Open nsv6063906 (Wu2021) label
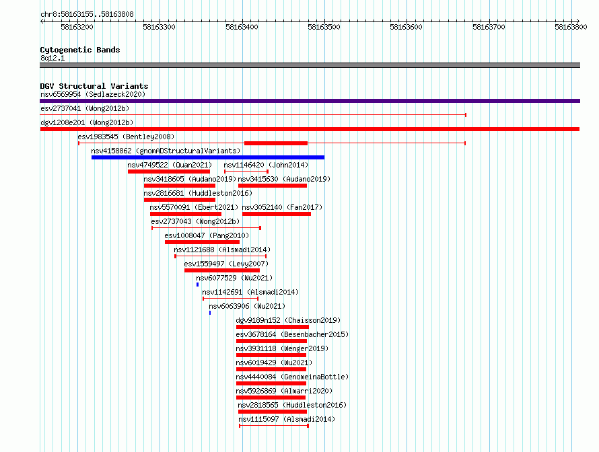The height and width of the screenshot is (452, 599). [x=247, y=306]
